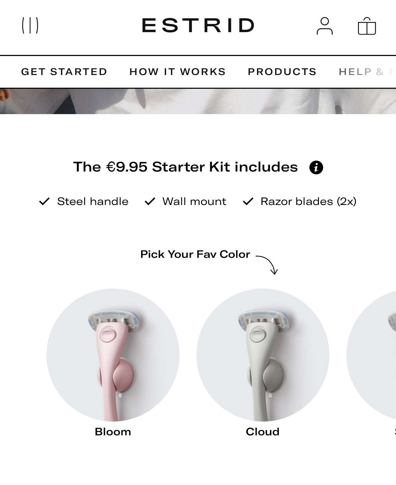Choose the grey Cloud razor color
Screen dimensions: 396x485
[263, 355]
